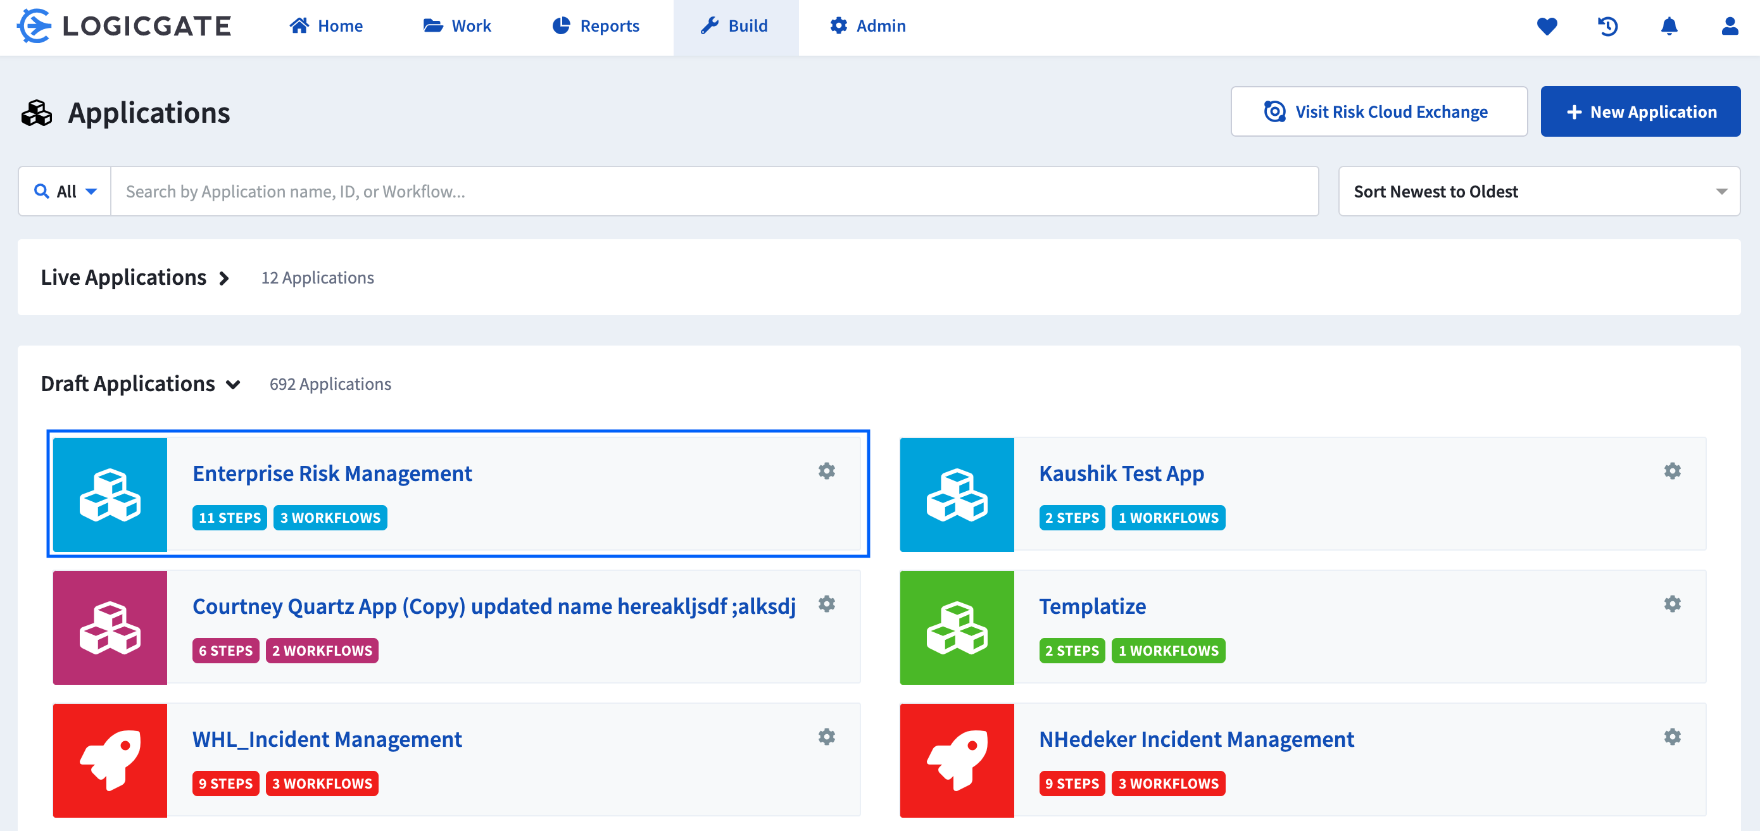Open NHedeker Incident Management application
1760x831 pixels.
point(1196,739)
